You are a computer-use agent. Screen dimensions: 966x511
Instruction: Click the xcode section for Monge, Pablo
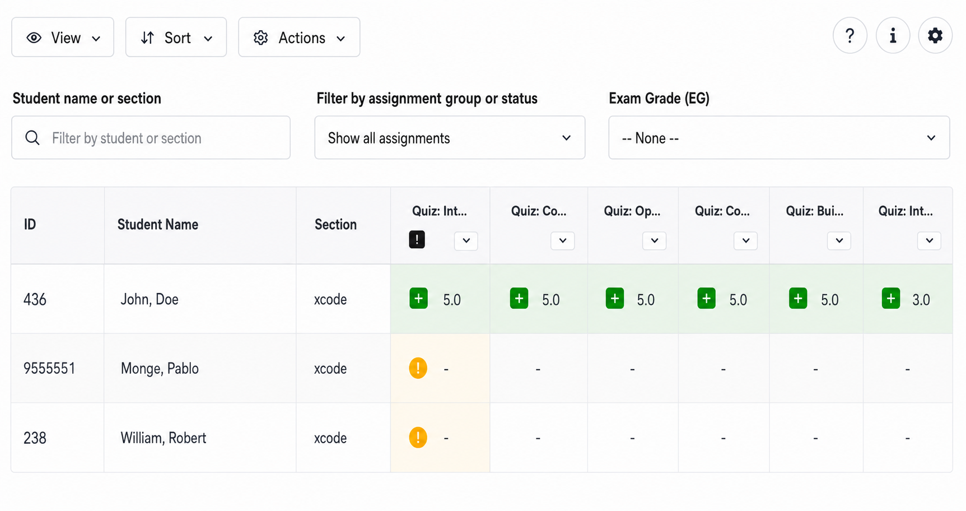[330, 369]
